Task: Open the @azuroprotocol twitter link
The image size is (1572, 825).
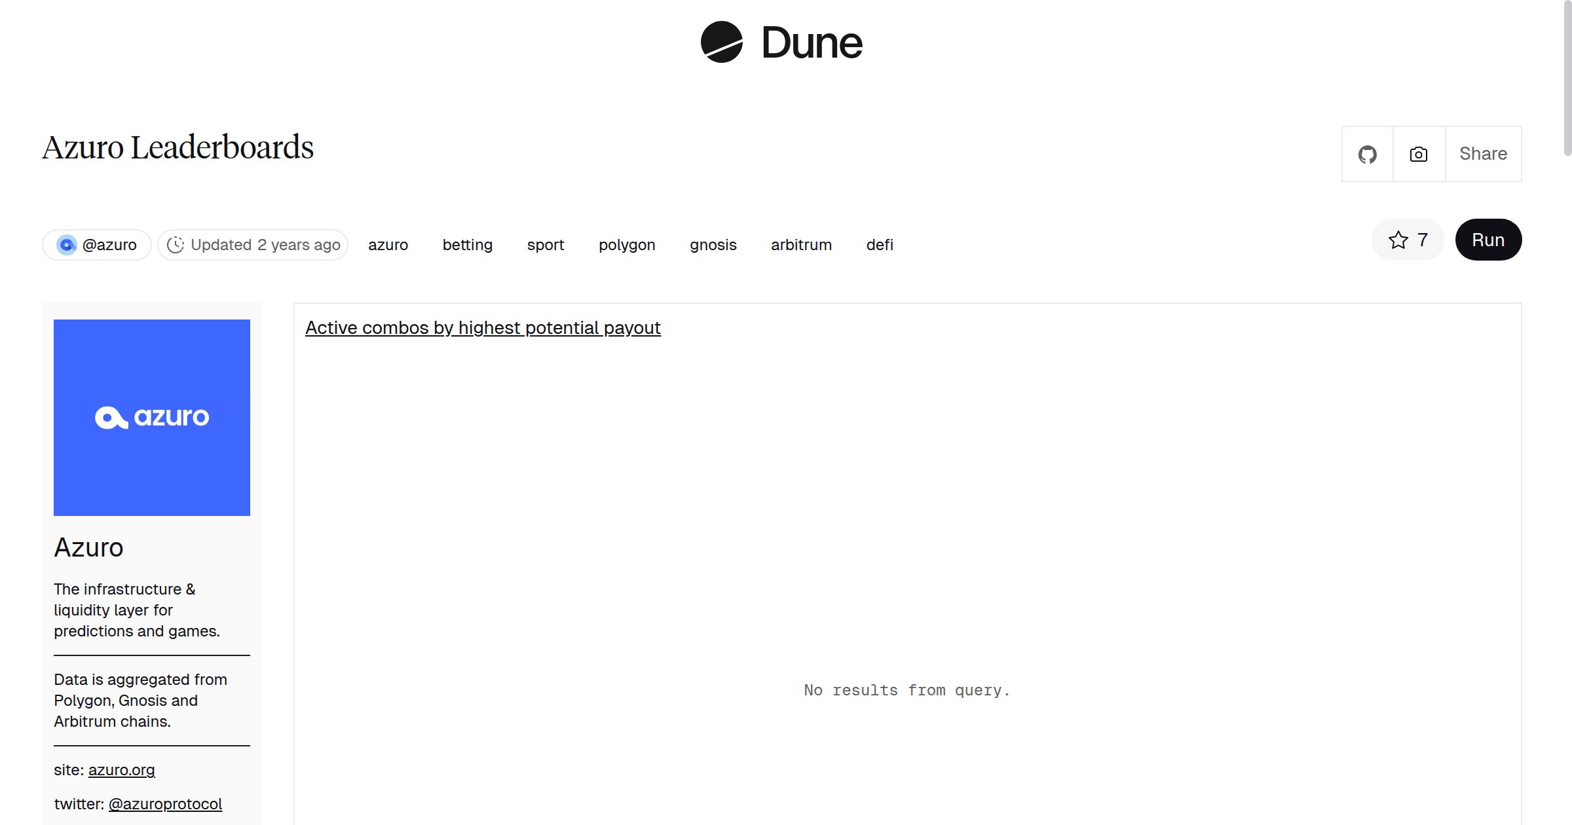Action: [x=165, y=804]
